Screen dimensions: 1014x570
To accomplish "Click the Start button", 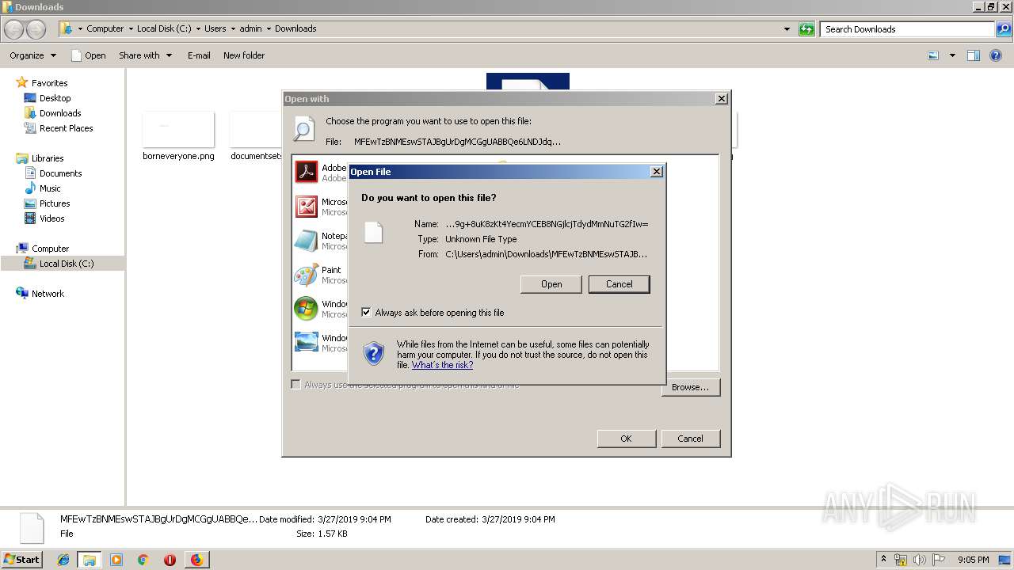I will [22, 559].
